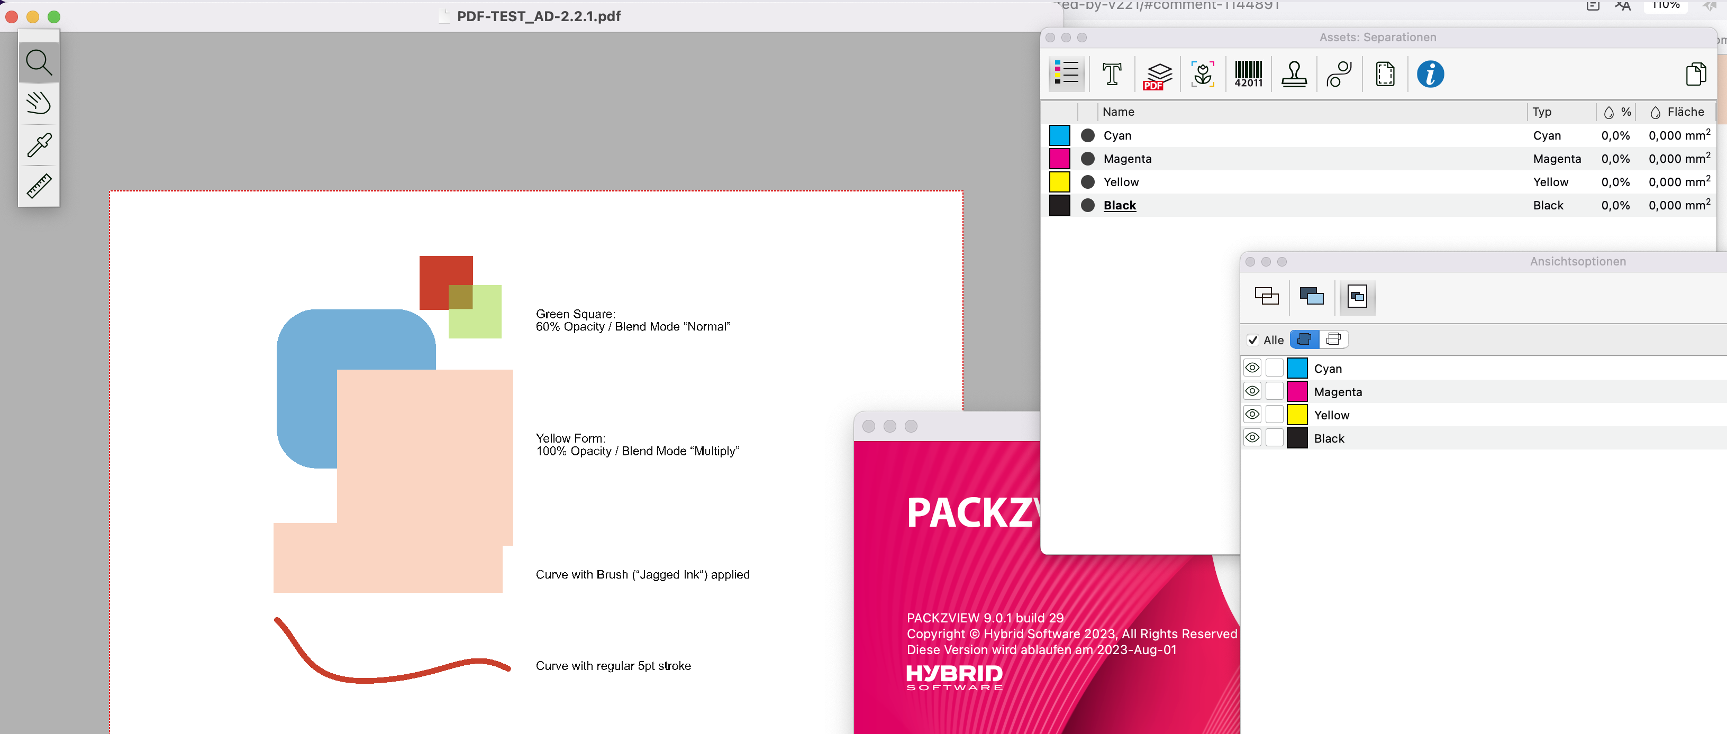Open the Fonts (T) assets tab

point(1112,74)
